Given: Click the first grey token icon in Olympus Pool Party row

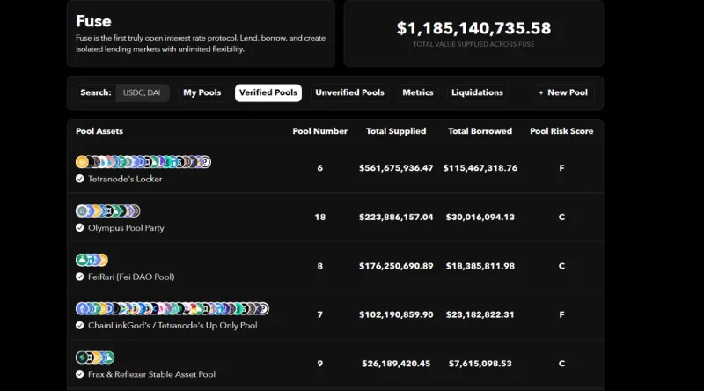Looking at the screenshot, I should pos(82,210).
